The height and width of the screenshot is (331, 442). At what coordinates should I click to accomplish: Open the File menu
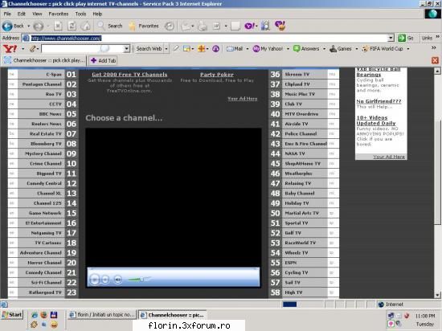pyautogui.click(x=7, y=14)
